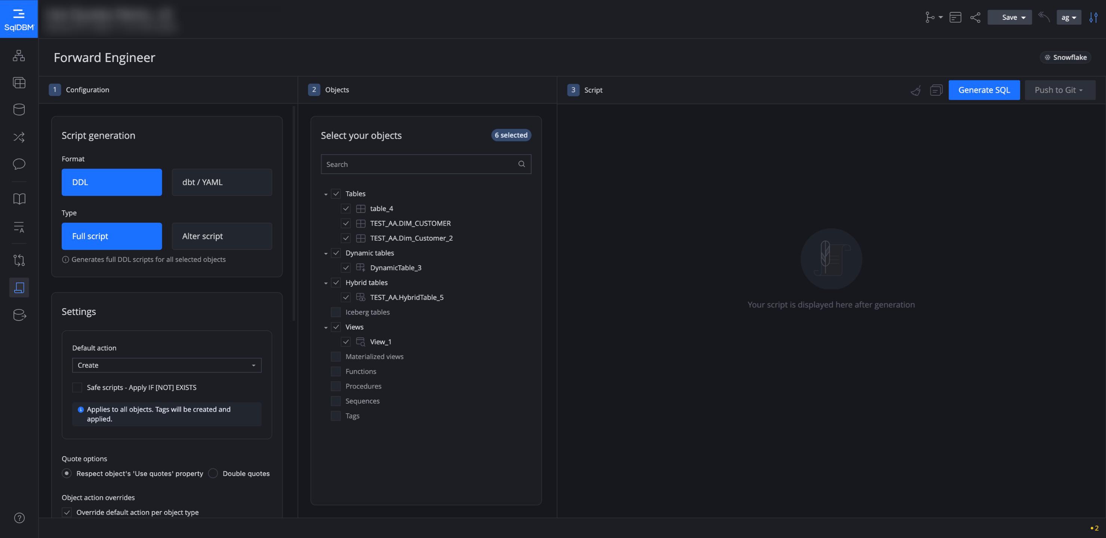Click the copy script icon

pyautogui.click(x=936, y=90)
